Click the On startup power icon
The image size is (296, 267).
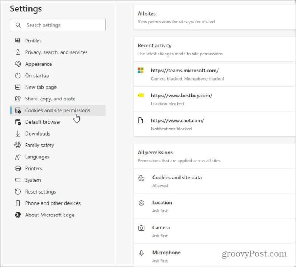[x=18, y=76]
